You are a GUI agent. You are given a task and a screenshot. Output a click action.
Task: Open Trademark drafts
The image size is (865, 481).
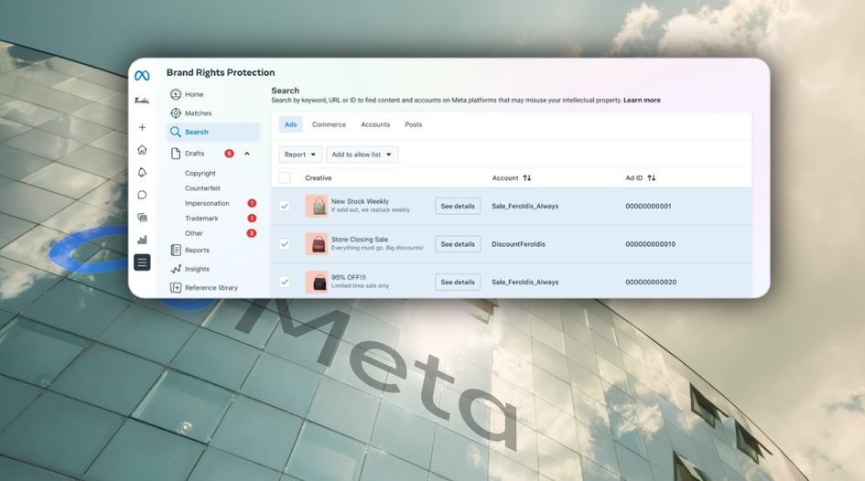click(201, 219)
